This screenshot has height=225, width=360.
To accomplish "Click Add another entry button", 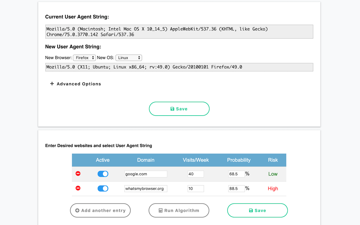I will pos(100,210).
